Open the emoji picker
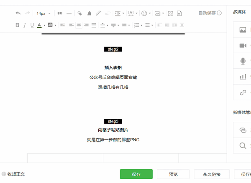251x183 pixels. tap(144, 13)
